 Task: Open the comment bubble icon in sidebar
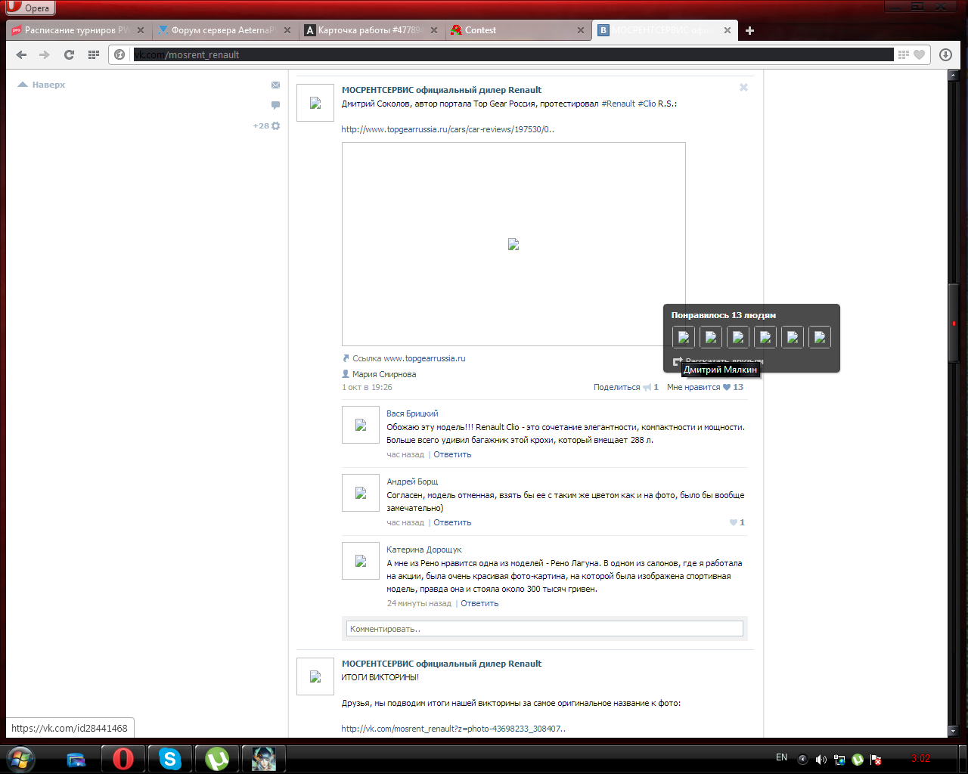[x=275, y=105]
